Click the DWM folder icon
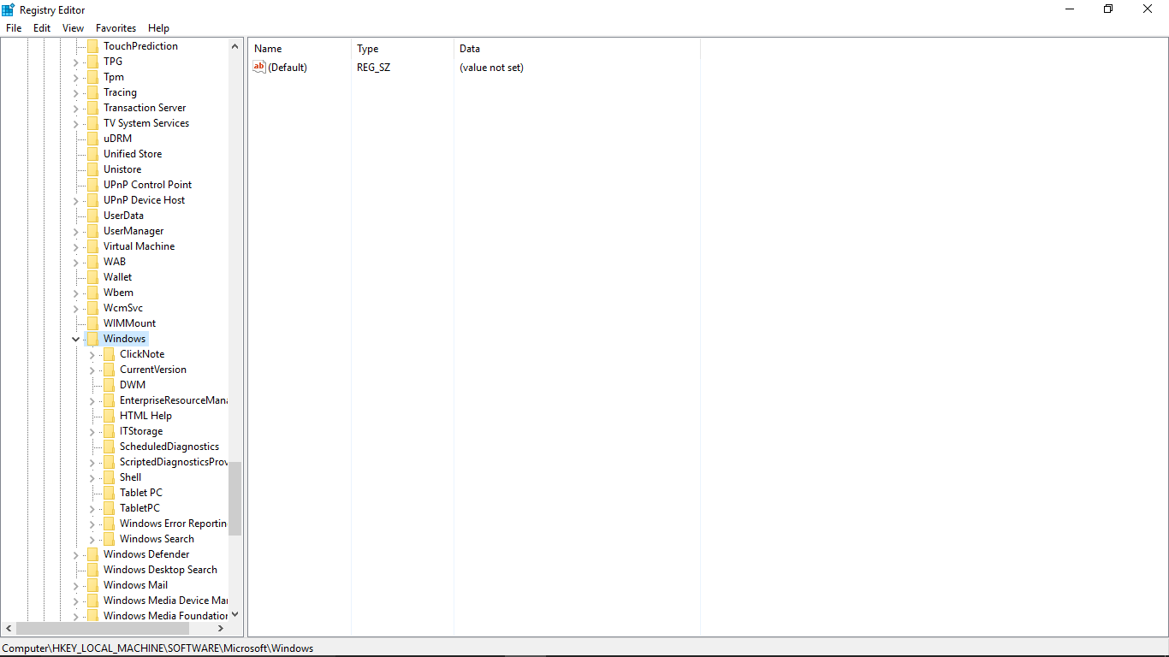This screenshot has height=657, width=1169. point(109,385)
